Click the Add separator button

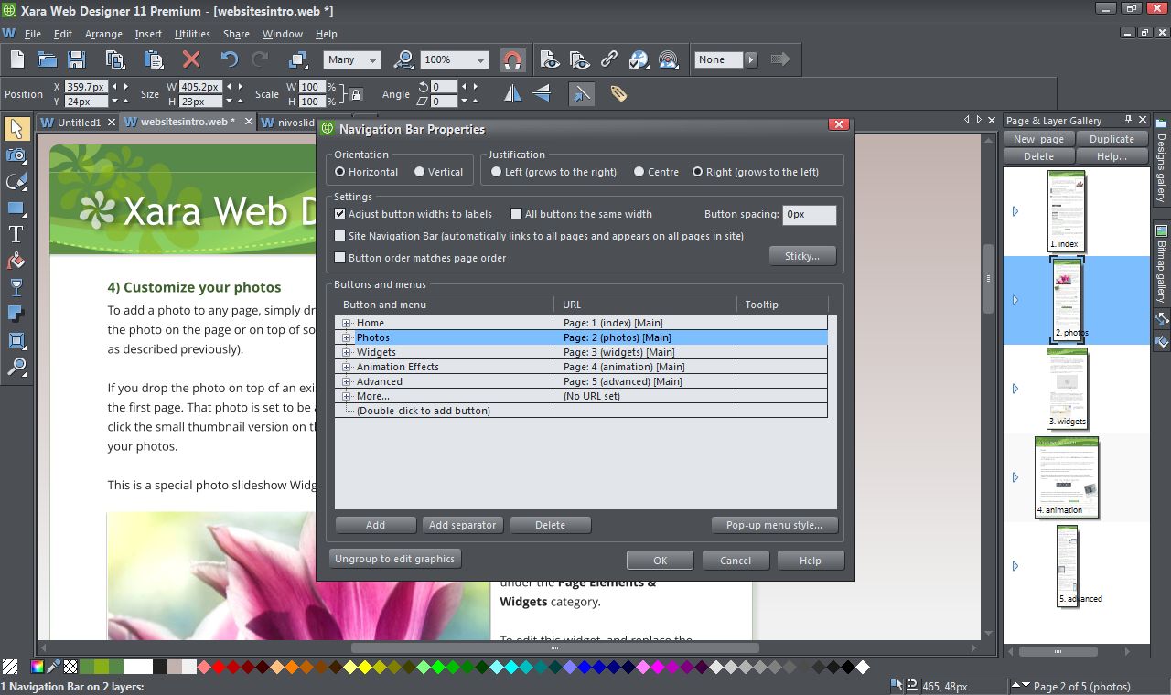pyautogui.click(x=462, y=525)
